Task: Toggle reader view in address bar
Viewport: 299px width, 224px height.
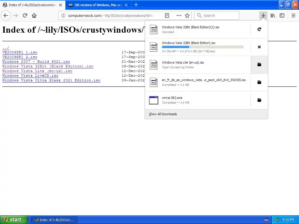Action: (167, 15)
